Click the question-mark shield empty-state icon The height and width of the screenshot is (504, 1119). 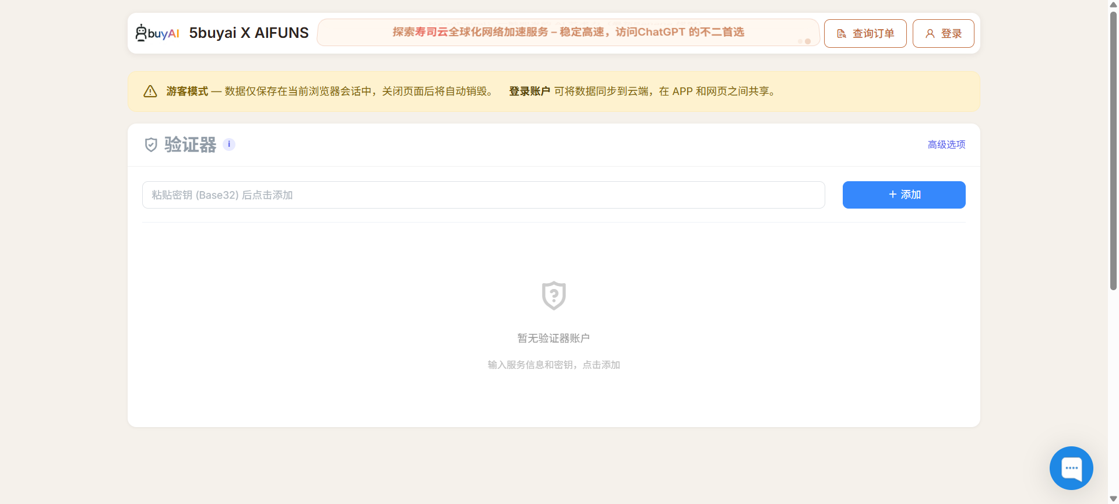tap(553, 295)
